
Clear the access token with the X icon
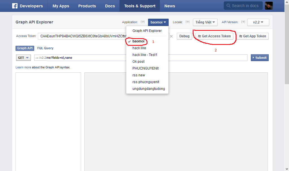(171, 36)
